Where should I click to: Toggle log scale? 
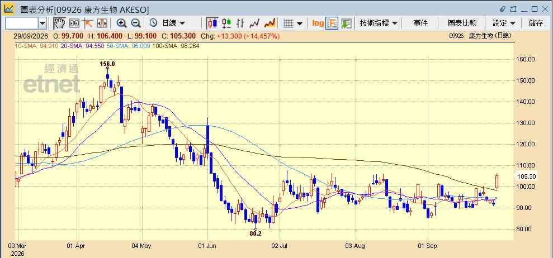318,23
